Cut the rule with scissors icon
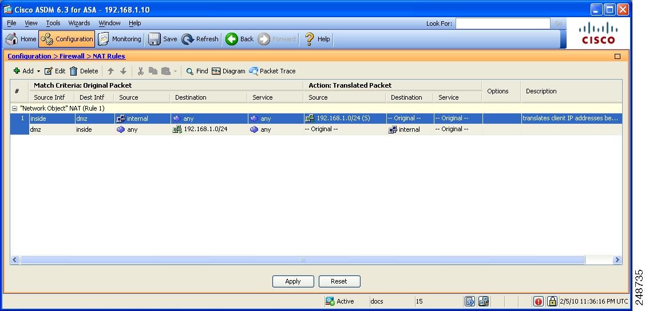 pyautogui.click(x=140, y=71)
